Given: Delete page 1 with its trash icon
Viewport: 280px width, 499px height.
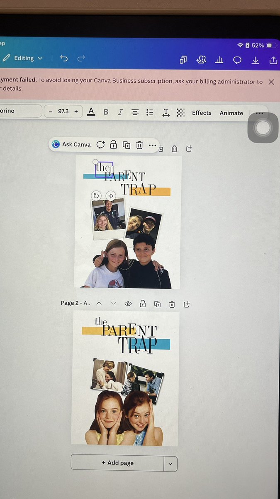Looking at the screenshot, I should click(175, 148).
